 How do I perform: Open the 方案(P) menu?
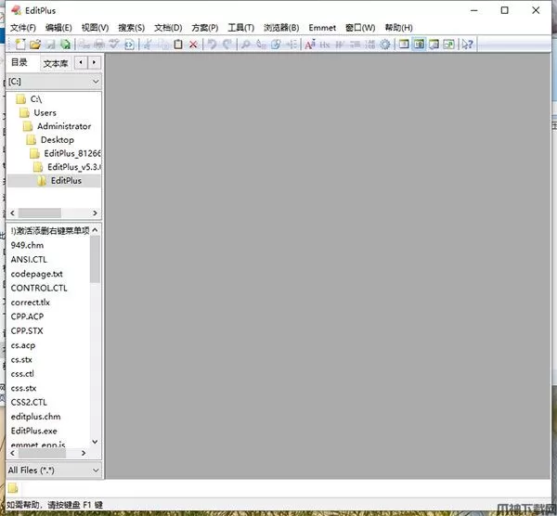[x=205, y=28]
